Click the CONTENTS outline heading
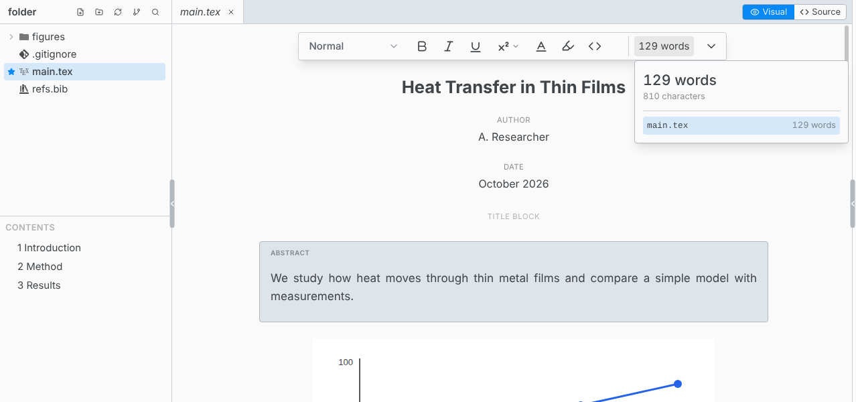Image resolution: width=856 pixels, height=402 pixels. point(30,228)
